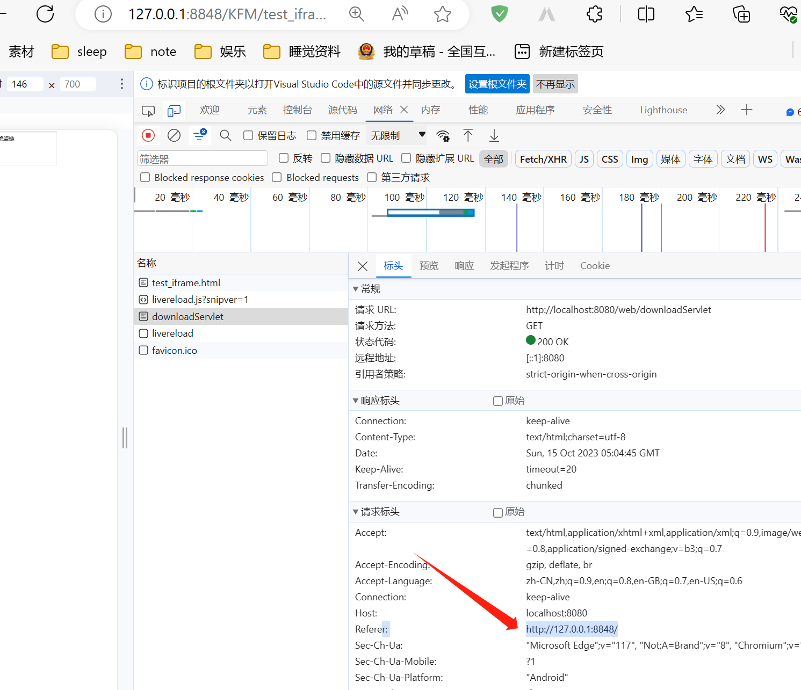Filter requests by Img type
The image size is (801, 690).
pos(639,159)
